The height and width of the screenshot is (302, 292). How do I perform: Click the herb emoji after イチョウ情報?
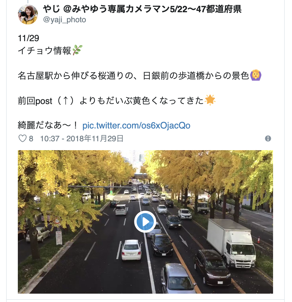coord(77,50)
